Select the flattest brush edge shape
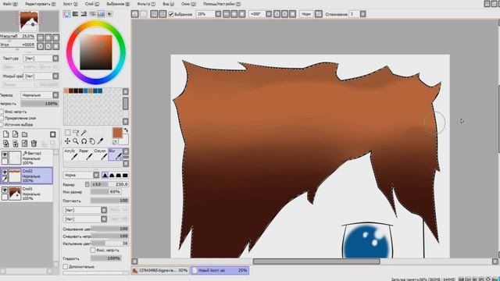500x281 pixels. 125,175
